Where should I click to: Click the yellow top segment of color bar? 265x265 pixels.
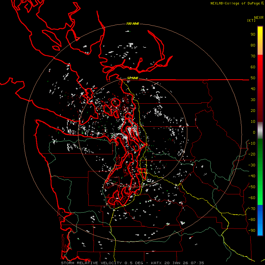pos(260,41)
